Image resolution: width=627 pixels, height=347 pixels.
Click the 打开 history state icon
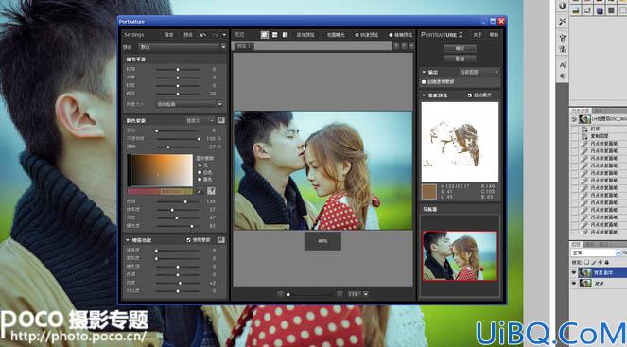584,129
